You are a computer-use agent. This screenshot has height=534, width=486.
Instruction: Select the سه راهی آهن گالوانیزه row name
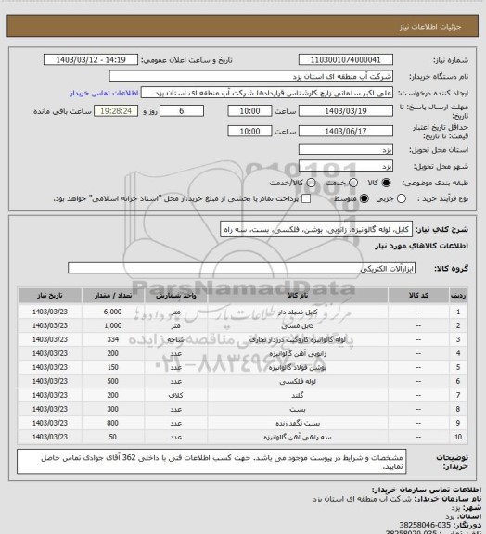pos(298,438)
